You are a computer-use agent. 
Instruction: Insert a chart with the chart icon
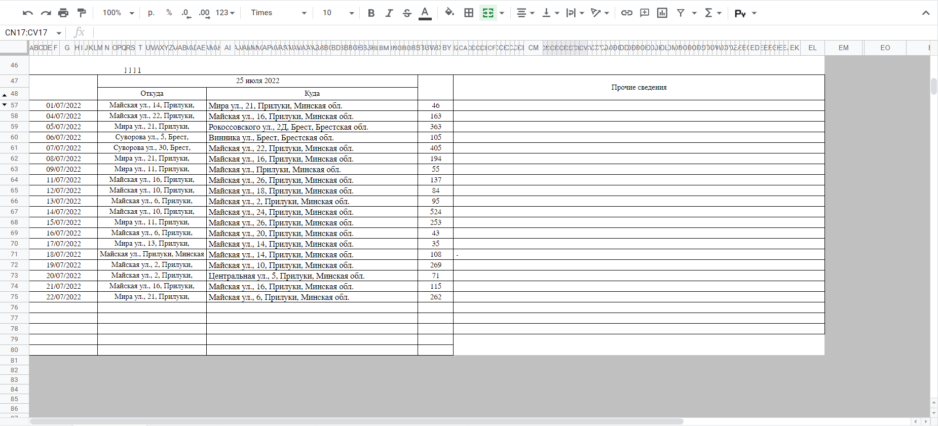pyautogui.click(x=662, y=13)
